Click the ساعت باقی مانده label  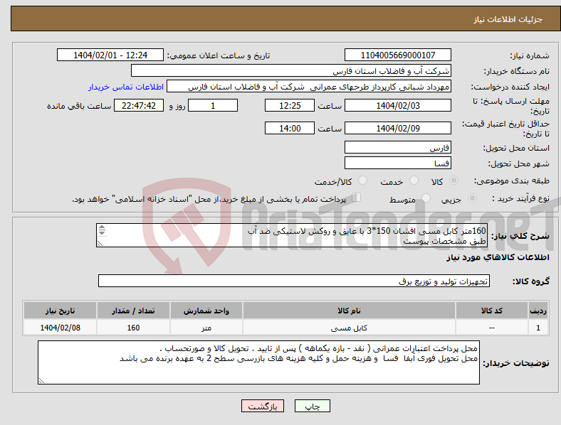79,106
